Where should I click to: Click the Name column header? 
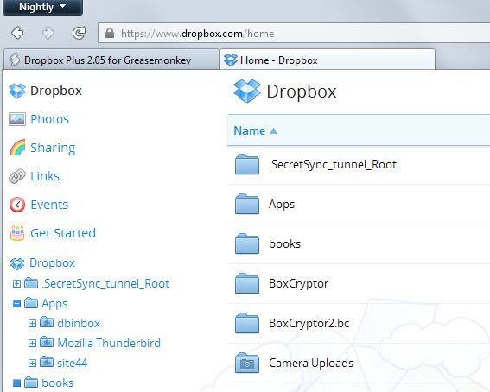coord(250,130)
